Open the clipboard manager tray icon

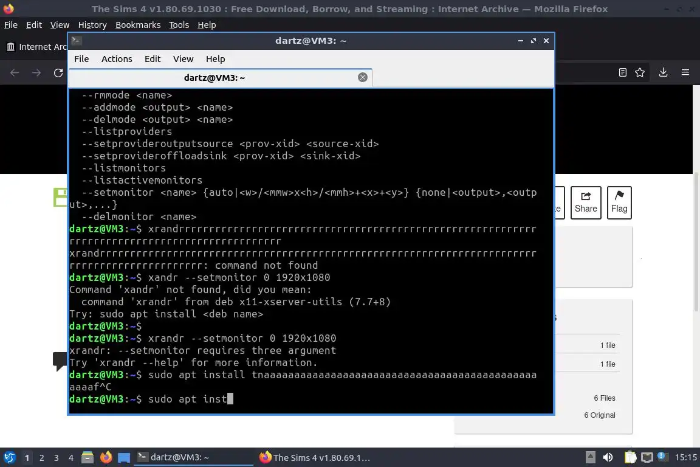pos(630,457)
